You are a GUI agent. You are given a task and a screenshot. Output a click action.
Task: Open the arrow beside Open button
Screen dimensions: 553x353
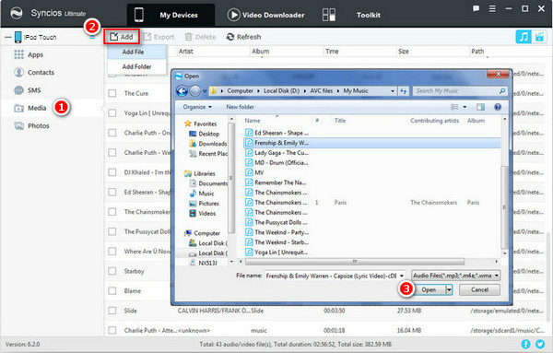click(449, 290)
